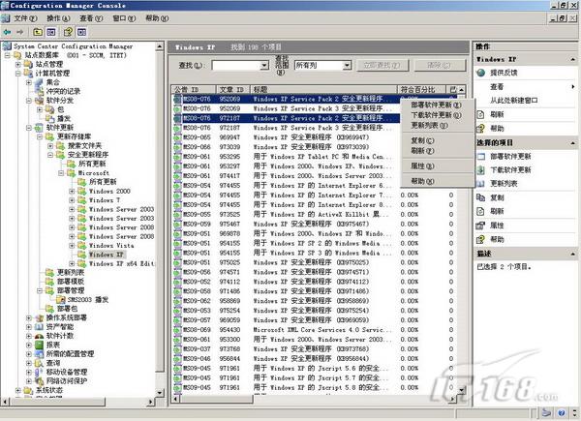Click the 网络访问保护 icon in the tree
581x421 pixels.
(40, 381)
